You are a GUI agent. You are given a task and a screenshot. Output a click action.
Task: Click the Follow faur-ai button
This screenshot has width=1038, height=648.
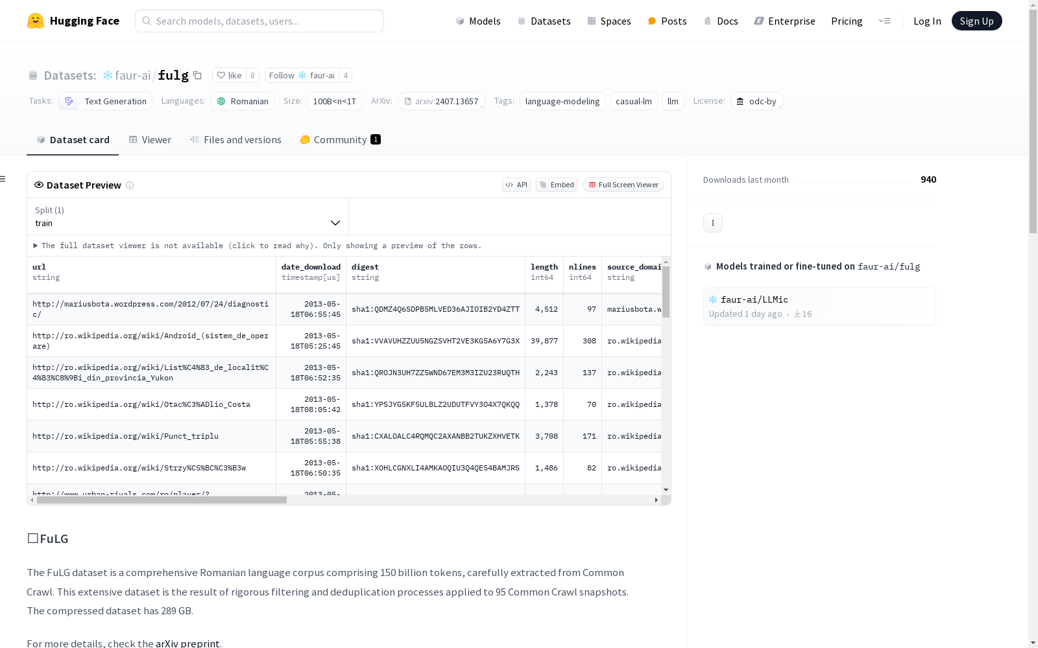[x=302, y=76]
